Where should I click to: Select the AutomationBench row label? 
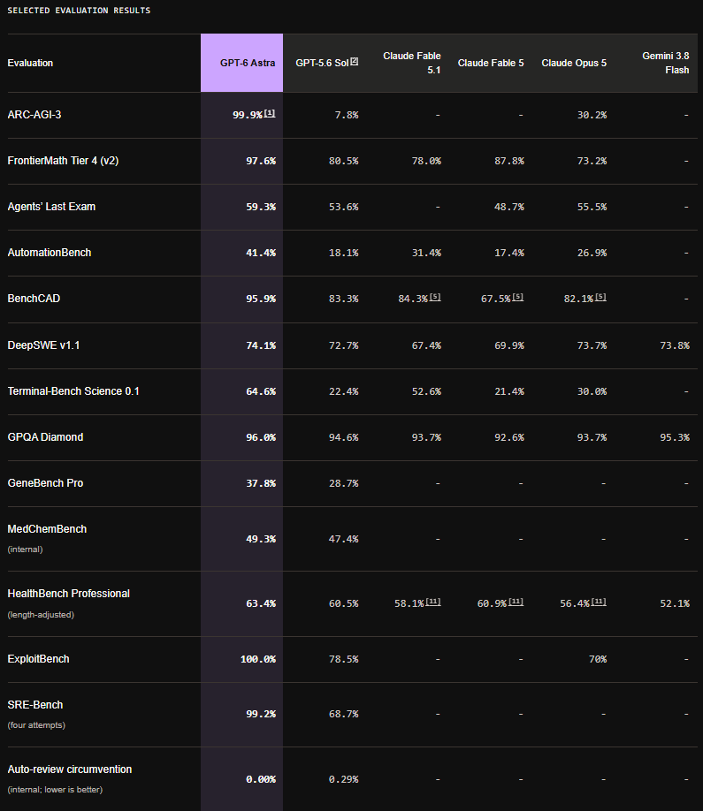pos(50,253)
